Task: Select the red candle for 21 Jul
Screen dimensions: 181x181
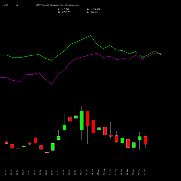Action: pyautogui.click(x=35, y=140)
